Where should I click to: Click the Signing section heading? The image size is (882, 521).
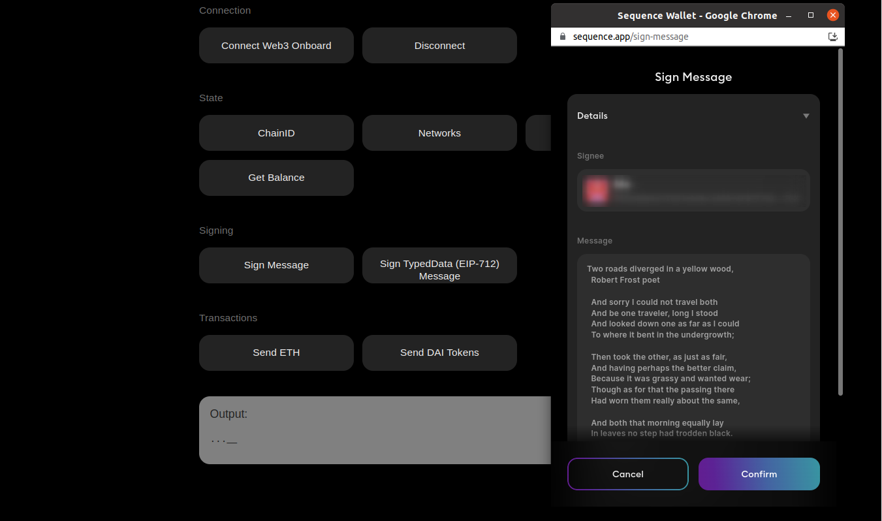tap(216, 230)
